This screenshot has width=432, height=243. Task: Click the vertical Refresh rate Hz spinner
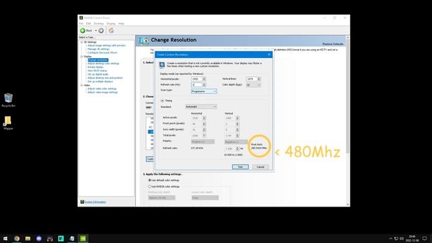237,148
